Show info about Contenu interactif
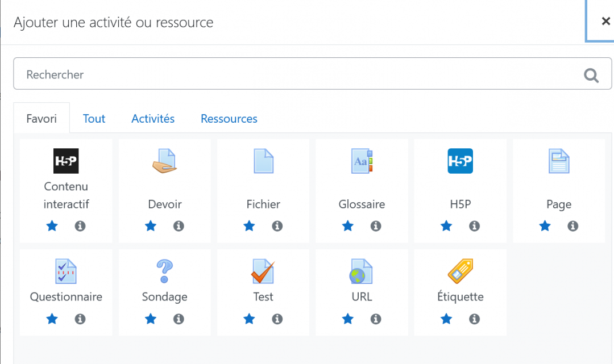Image resolution: width=614 pixels, height=364 pixels. [x=80, y=226]
